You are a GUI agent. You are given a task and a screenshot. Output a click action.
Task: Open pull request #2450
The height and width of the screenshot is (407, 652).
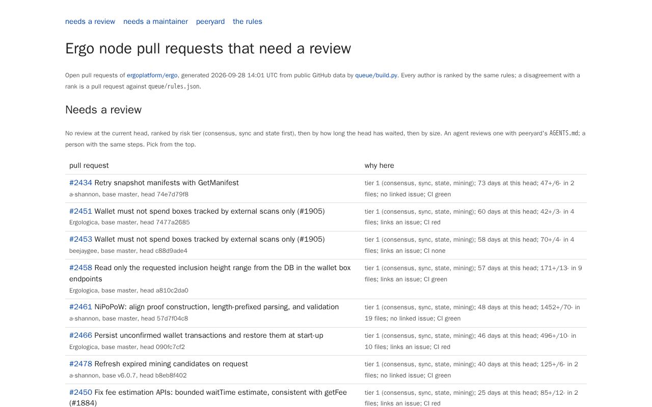tap(80, 392)
